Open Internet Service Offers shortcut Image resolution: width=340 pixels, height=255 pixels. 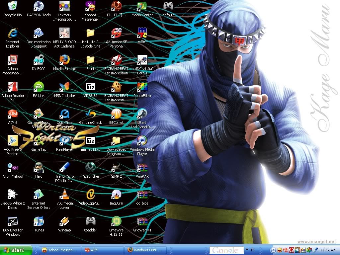(39, 194)
